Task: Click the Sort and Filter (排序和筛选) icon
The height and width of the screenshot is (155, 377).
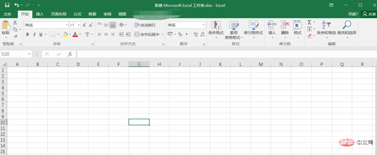Action: (326, 25)
